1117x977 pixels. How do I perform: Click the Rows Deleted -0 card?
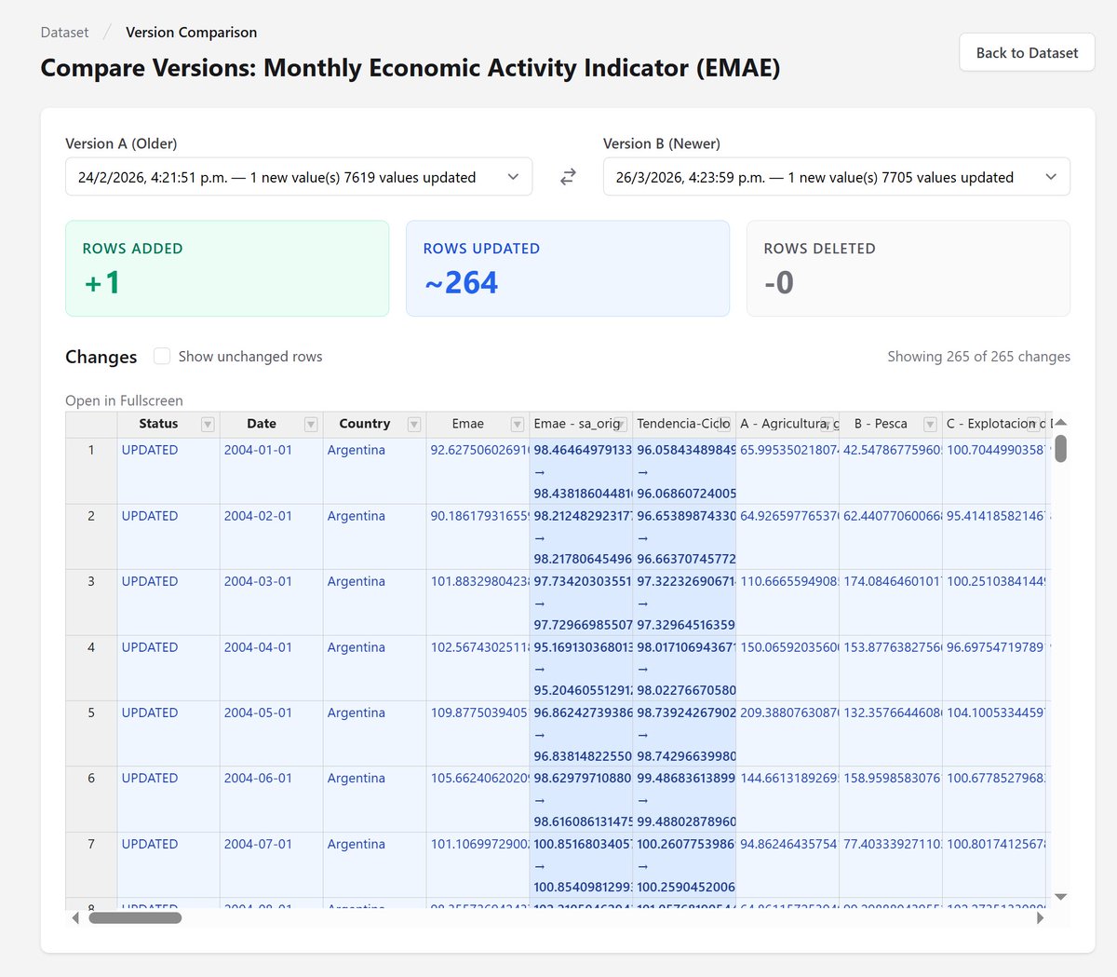point(908,268)
